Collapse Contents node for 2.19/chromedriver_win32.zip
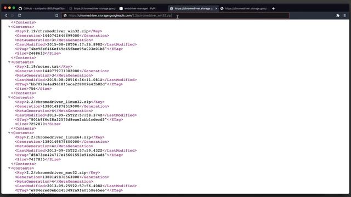This screenshot has width=351, height=197. click(x=9, y=27)
